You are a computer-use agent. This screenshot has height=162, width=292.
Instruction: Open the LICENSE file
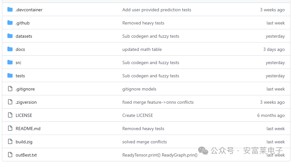(x=24, y=115)
